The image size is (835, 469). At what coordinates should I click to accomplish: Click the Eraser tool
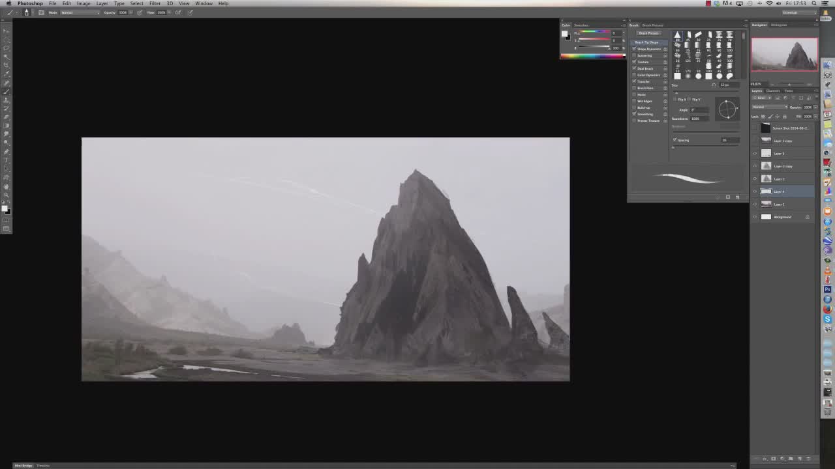pos(7,117)
